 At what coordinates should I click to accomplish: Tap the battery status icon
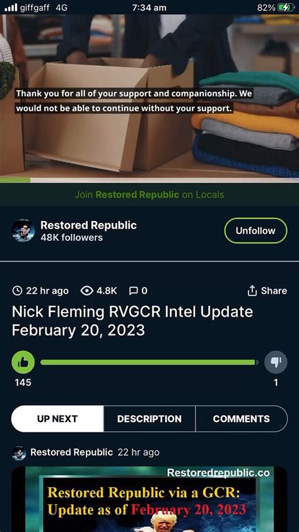click(x=286, y=8)
